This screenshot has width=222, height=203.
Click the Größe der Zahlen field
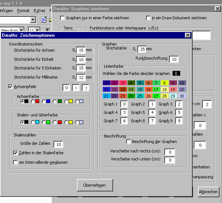(x=58, y=144)
